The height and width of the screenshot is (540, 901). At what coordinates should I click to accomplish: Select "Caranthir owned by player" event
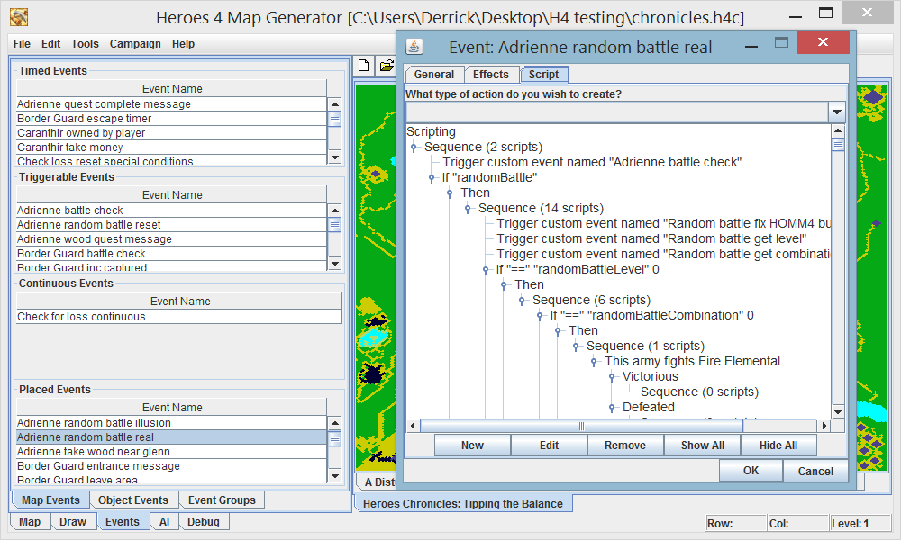point(171,132)
